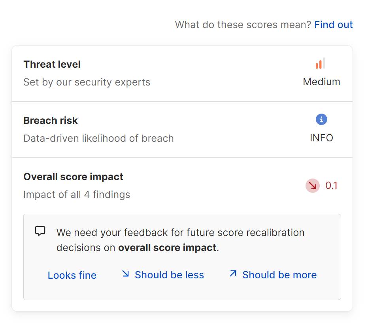Click the Threat level heading
The height and width of the screenshot is (327, 366).
pyautogui.click(x=52, y=64)
